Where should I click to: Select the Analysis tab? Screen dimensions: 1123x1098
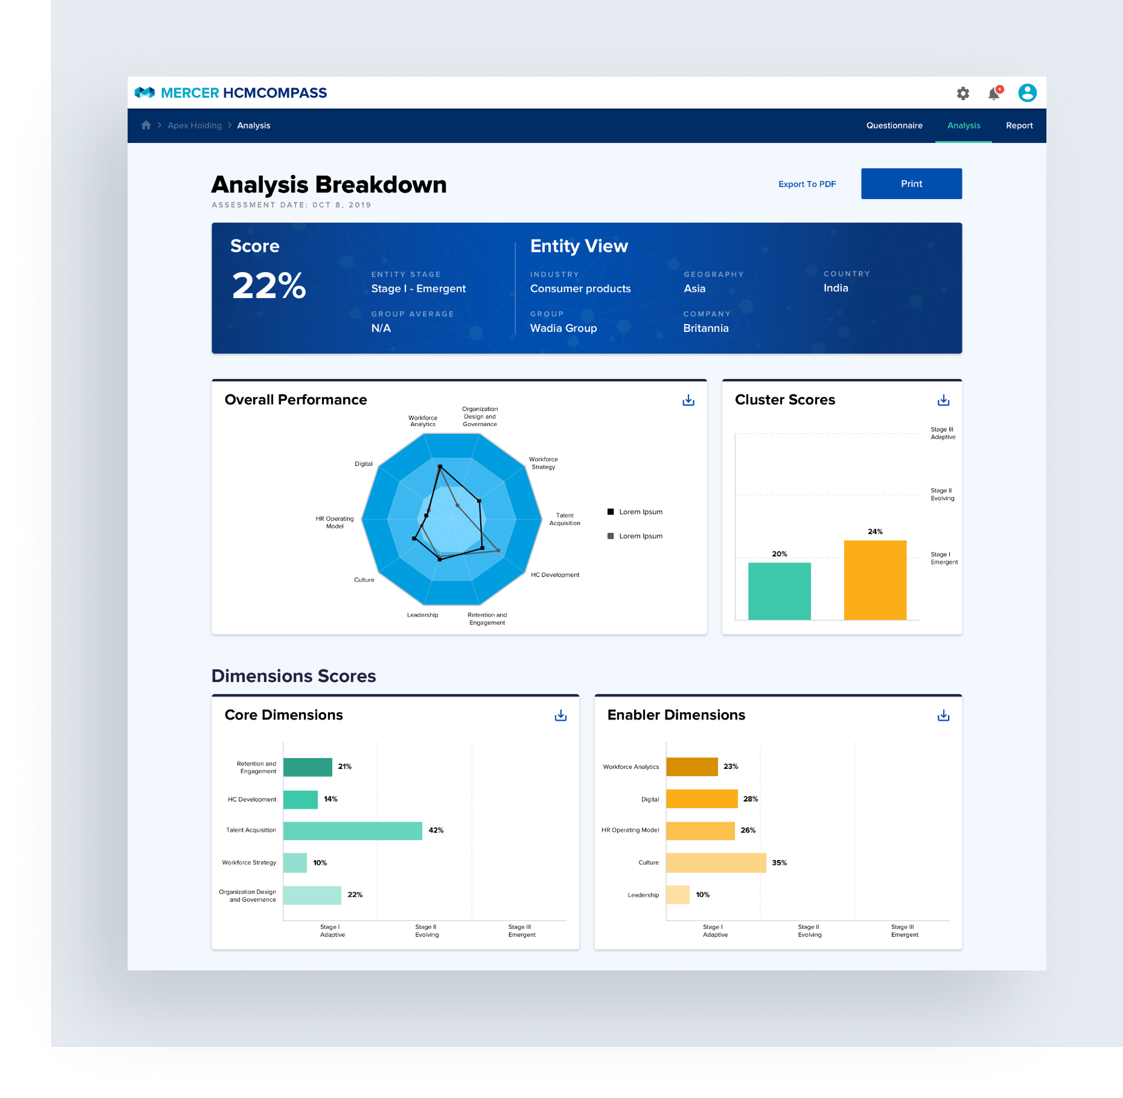pos(963,126)
